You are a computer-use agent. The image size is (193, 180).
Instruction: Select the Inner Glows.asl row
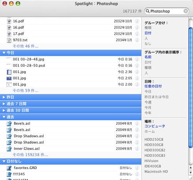71,149
